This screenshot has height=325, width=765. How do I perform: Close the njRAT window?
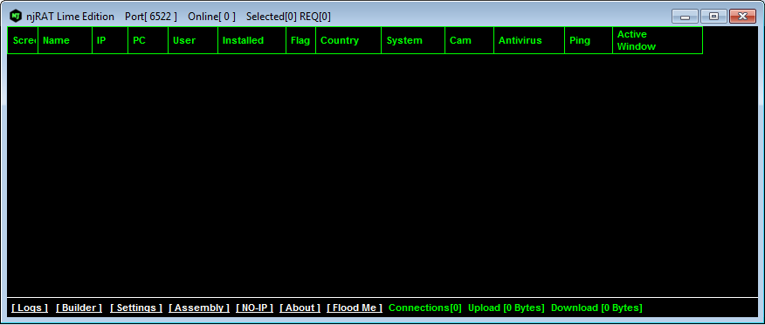point(742,17)
